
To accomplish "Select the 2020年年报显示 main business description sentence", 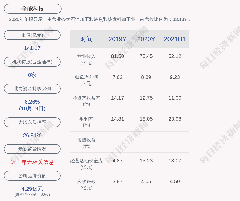I will click(x=100, y=19).
